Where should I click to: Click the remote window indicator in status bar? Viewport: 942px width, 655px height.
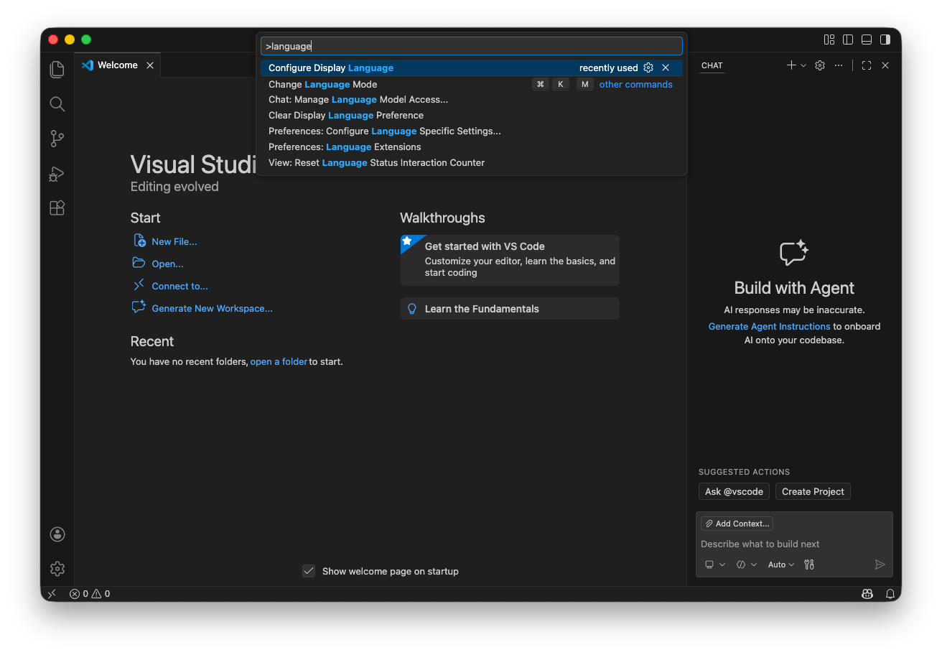pos(52,594)
